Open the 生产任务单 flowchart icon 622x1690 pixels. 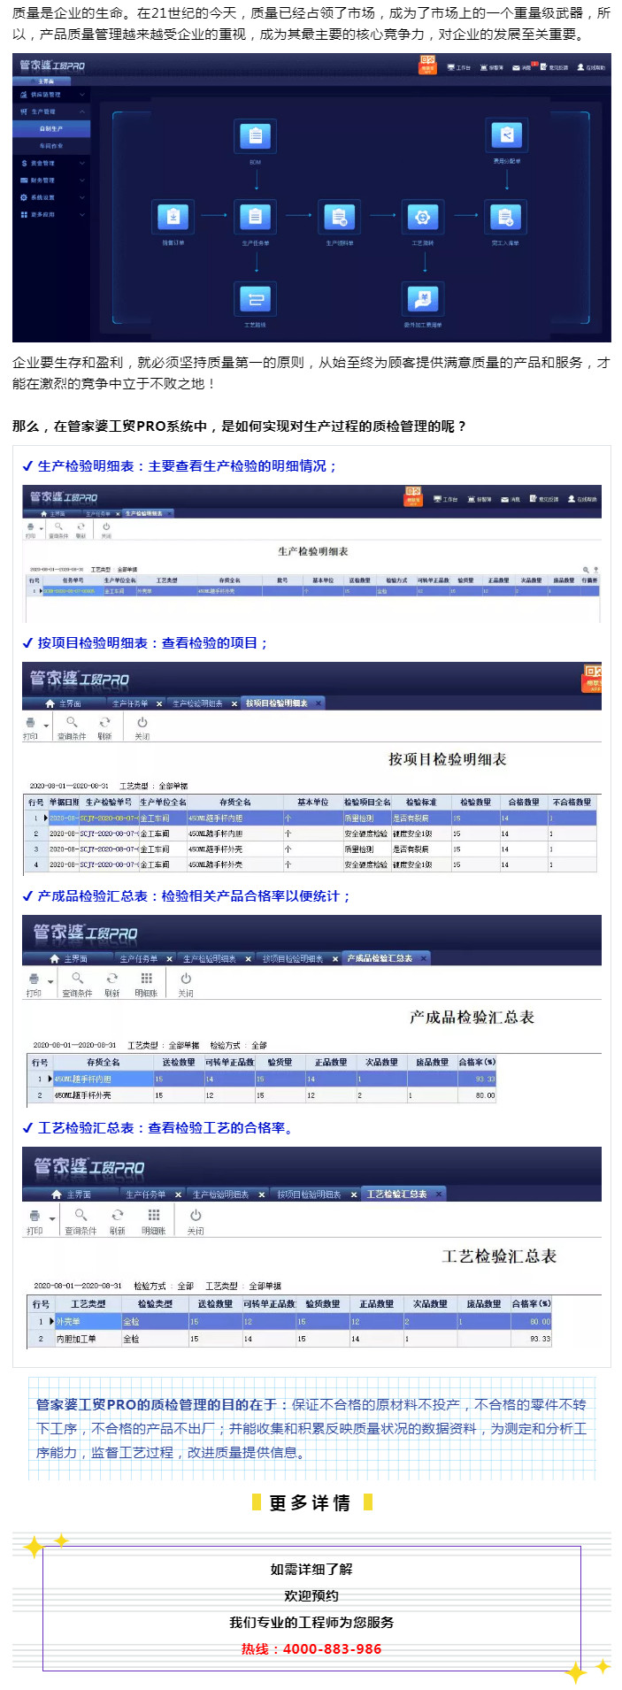[256, 216]
